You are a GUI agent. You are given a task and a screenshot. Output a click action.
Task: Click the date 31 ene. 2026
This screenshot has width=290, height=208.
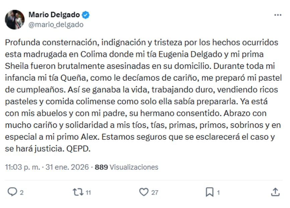click(x=66, y=167)
